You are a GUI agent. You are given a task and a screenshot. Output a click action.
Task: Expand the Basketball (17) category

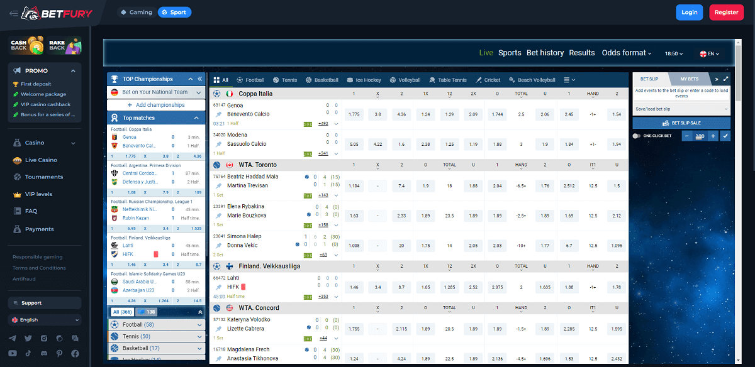point(156,348)
